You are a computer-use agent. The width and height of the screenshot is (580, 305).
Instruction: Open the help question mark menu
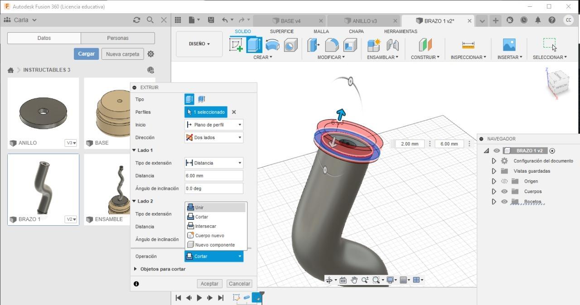point(552,20)
